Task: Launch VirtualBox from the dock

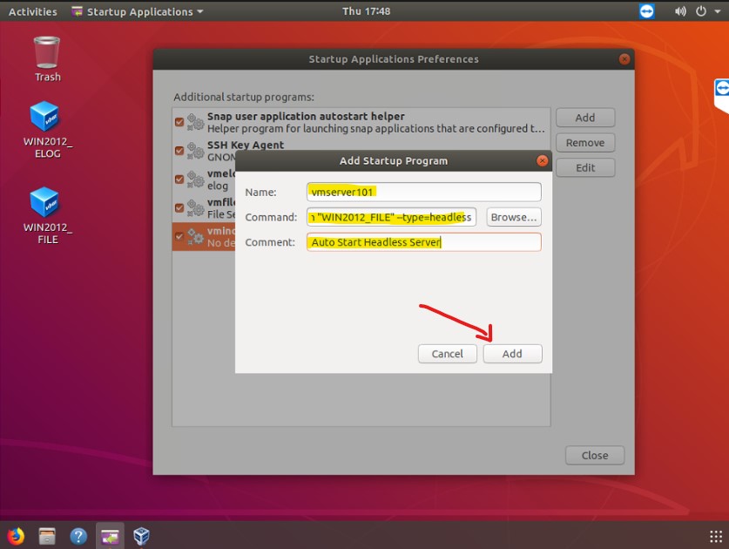Action: [141, 535]
